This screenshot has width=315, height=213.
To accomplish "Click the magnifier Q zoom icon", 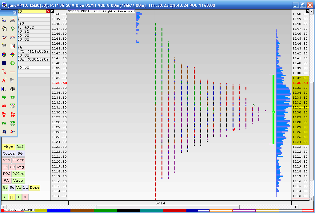I will [4, 132].
